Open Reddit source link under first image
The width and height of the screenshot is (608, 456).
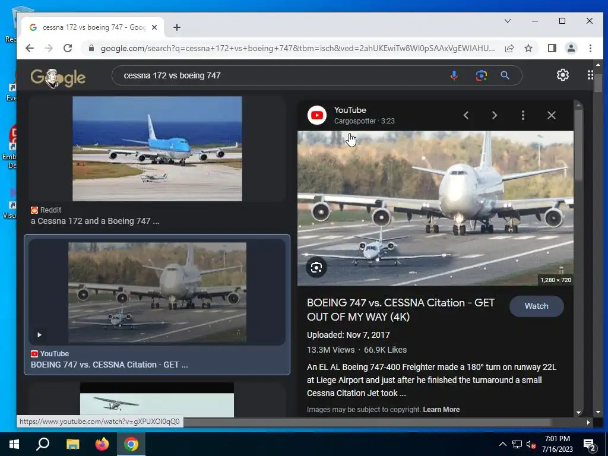[46, 210]
